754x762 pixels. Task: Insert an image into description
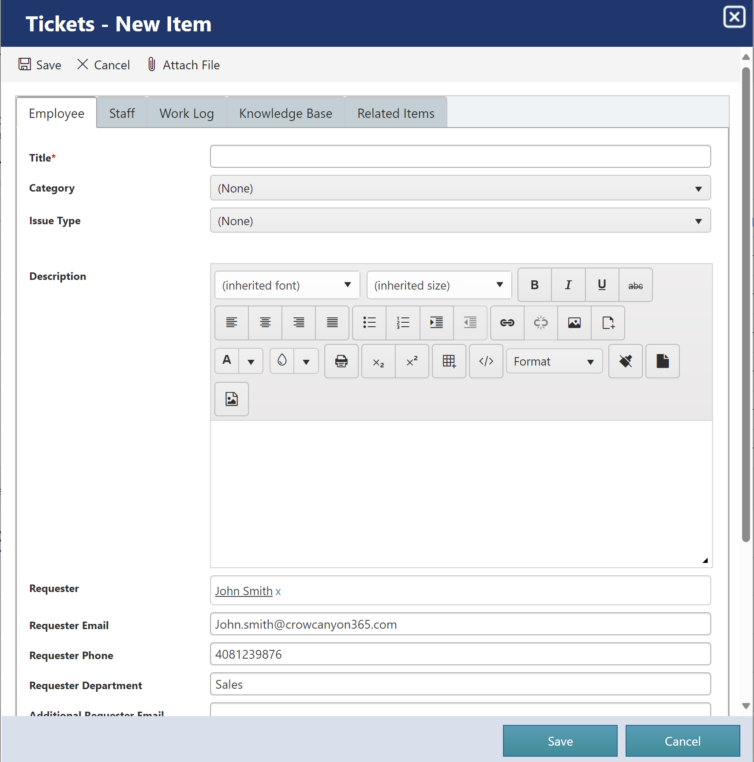(x=574, y=323)
